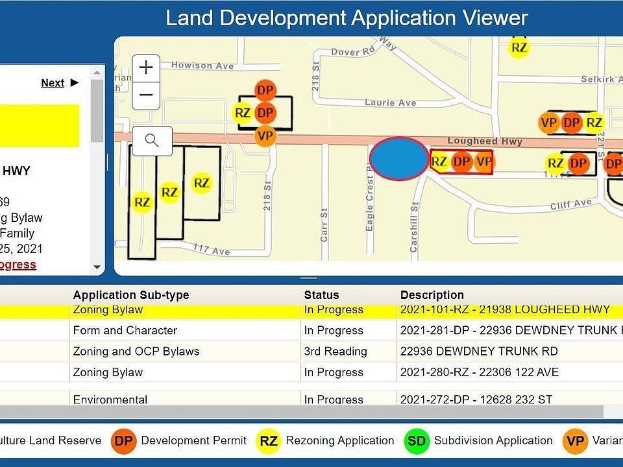Select the RZ marker in the leftmost parcel
This screenshot has height=467, width=623.
tap(142, 202)
